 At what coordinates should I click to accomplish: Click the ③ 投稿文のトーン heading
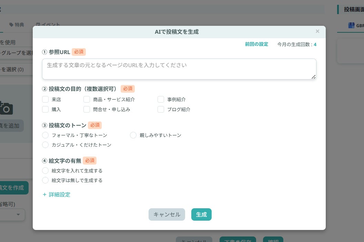tap(64, 125)
